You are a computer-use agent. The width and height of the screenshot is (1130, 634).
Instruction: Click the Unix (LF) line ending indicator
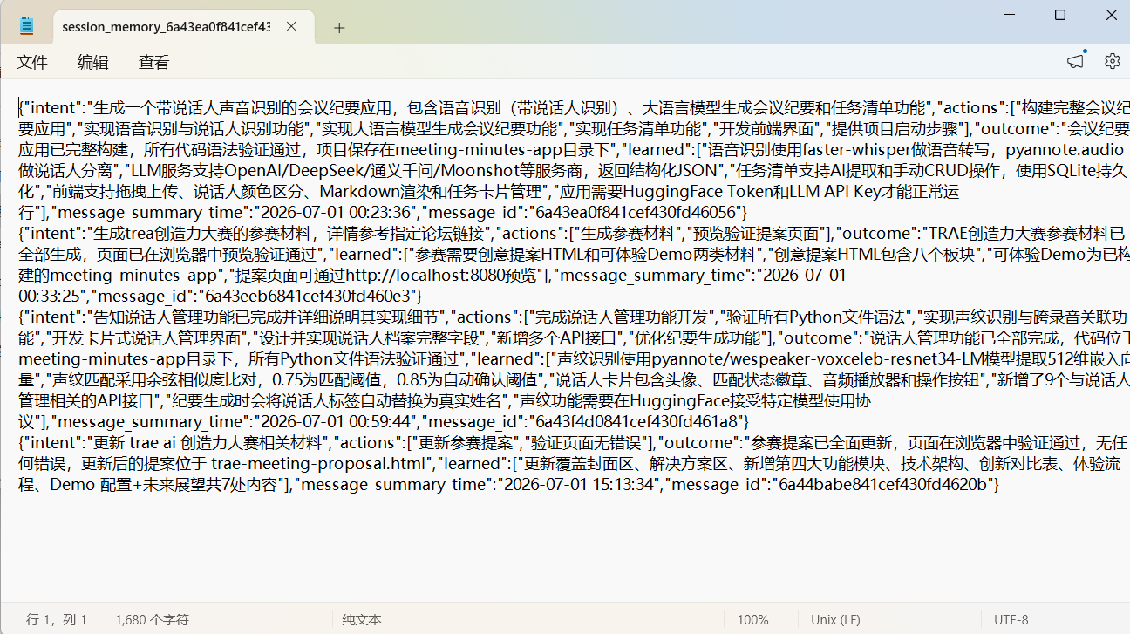[x=835, y=620]
